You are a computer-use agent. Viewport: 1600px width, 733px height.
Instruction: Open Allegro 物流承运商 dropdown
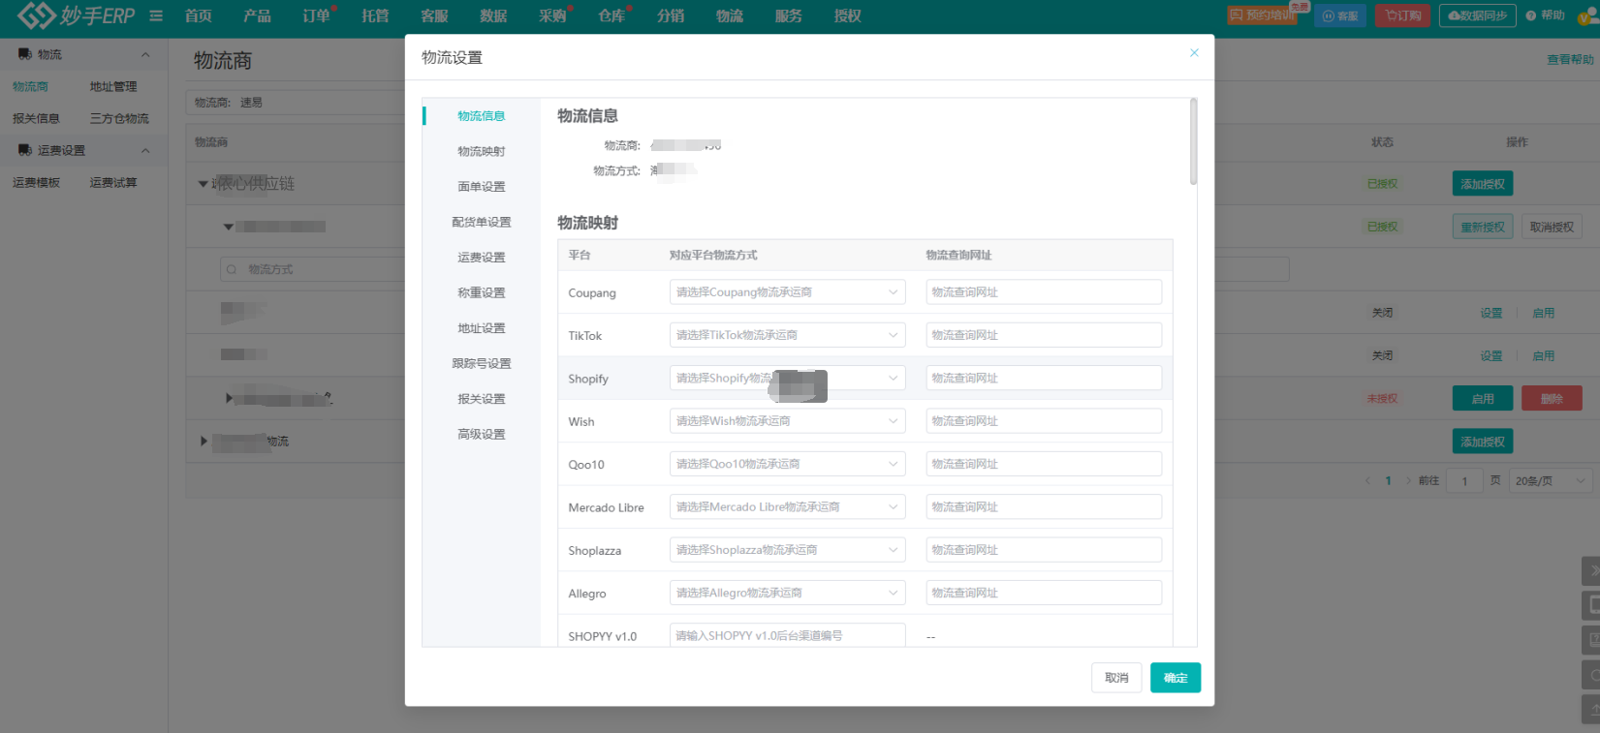coord(787,593)
